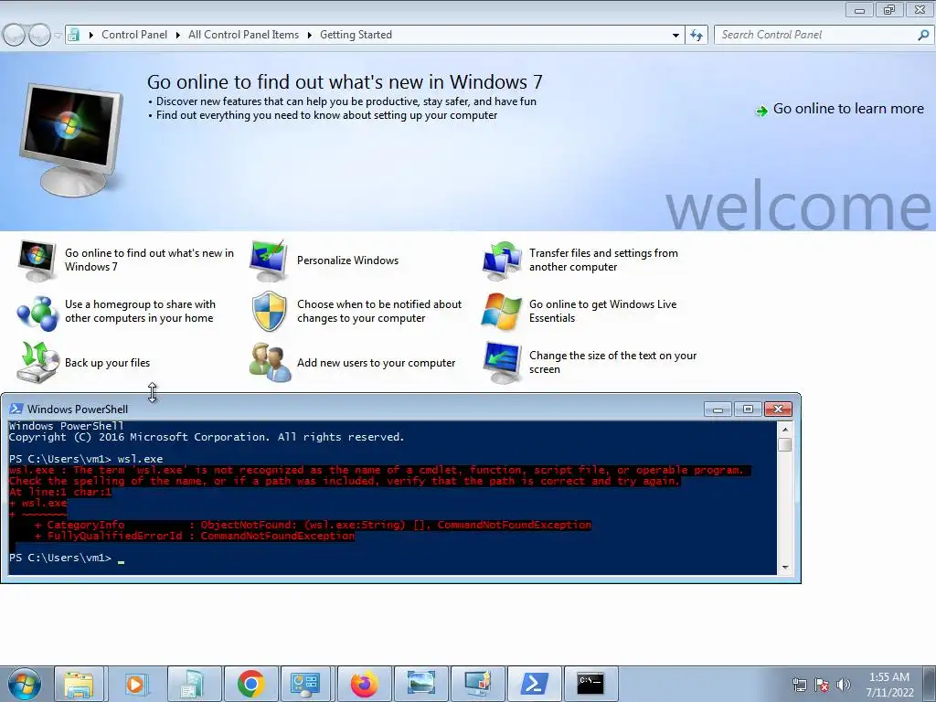936x702 pixels.
Task: Open Action Center flag in system tray
Action: point(822,686)
